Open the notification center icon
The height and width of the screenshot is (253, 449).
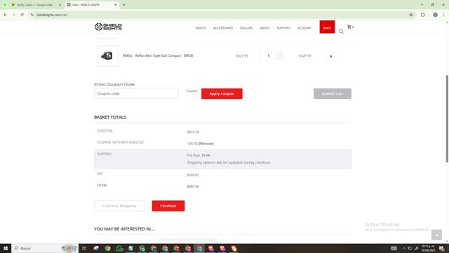pyautogui.click(x=442, y=248)
